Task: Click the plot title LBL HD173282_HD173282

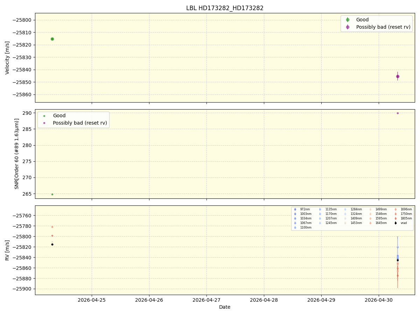Action: click(225, 8)
